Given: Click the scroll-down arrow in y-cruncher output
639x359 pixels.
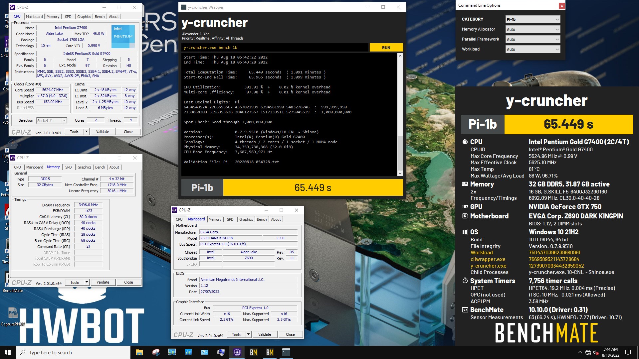Looking at the screenshot, I should [400, 174].
